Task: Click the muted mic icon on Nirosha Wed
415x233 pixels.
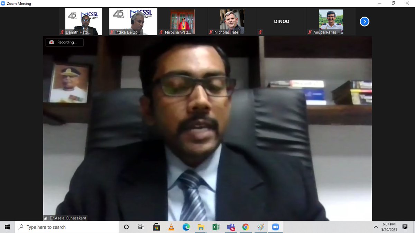Action: tap(162, 32)
